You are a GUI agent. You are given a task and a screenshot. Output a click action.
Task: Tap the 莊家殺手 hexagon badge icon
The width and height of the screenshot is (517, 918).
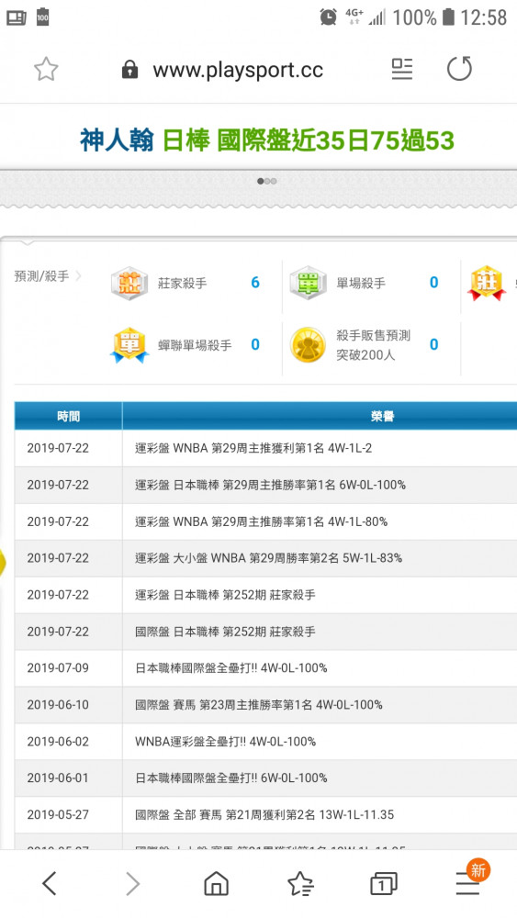(129, 283)
